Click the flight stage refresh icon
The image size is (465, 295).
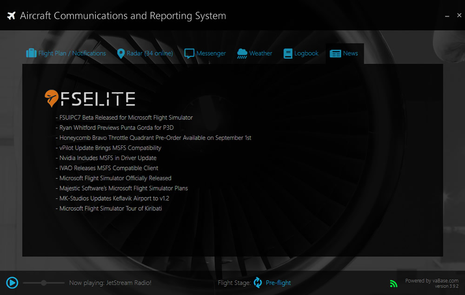tap(258, 282)
